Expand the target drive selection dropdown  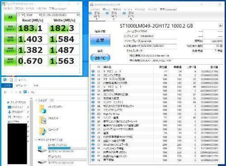(61, 15)
